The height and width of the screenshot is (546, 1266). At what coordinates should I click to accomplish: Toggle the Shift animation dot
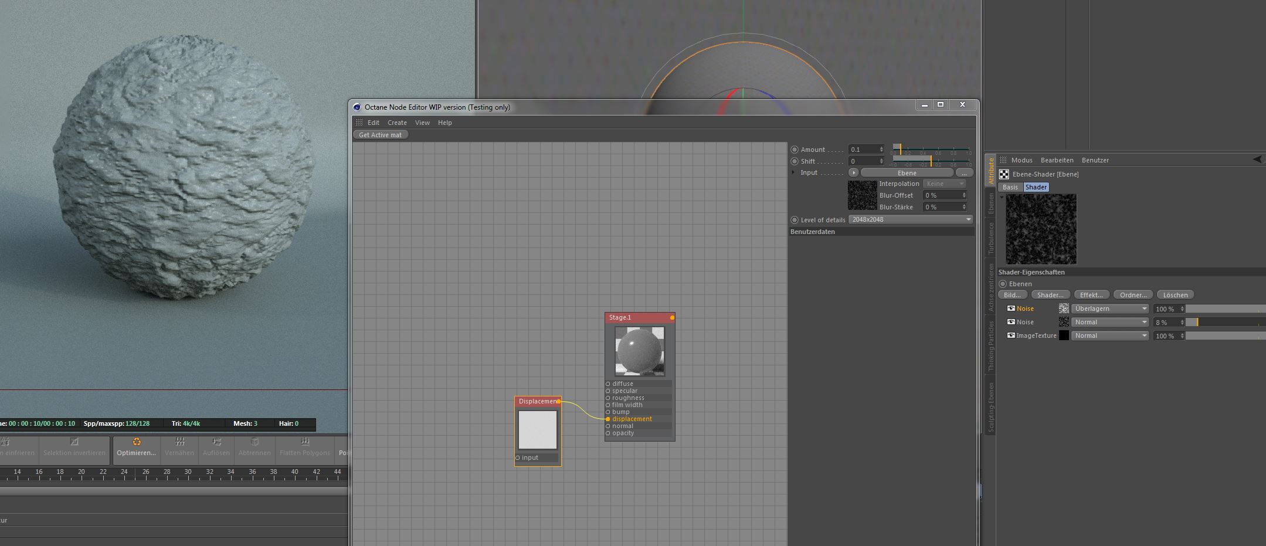(795, 161)
